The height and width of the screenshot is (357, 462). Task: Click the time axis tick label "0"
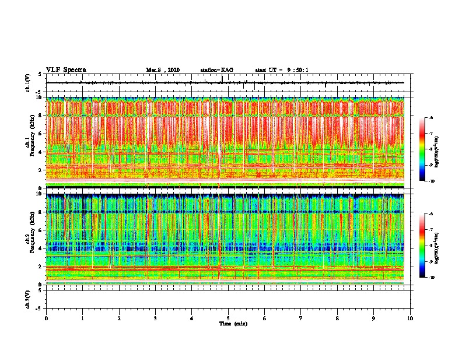click(x=46, y=318)
